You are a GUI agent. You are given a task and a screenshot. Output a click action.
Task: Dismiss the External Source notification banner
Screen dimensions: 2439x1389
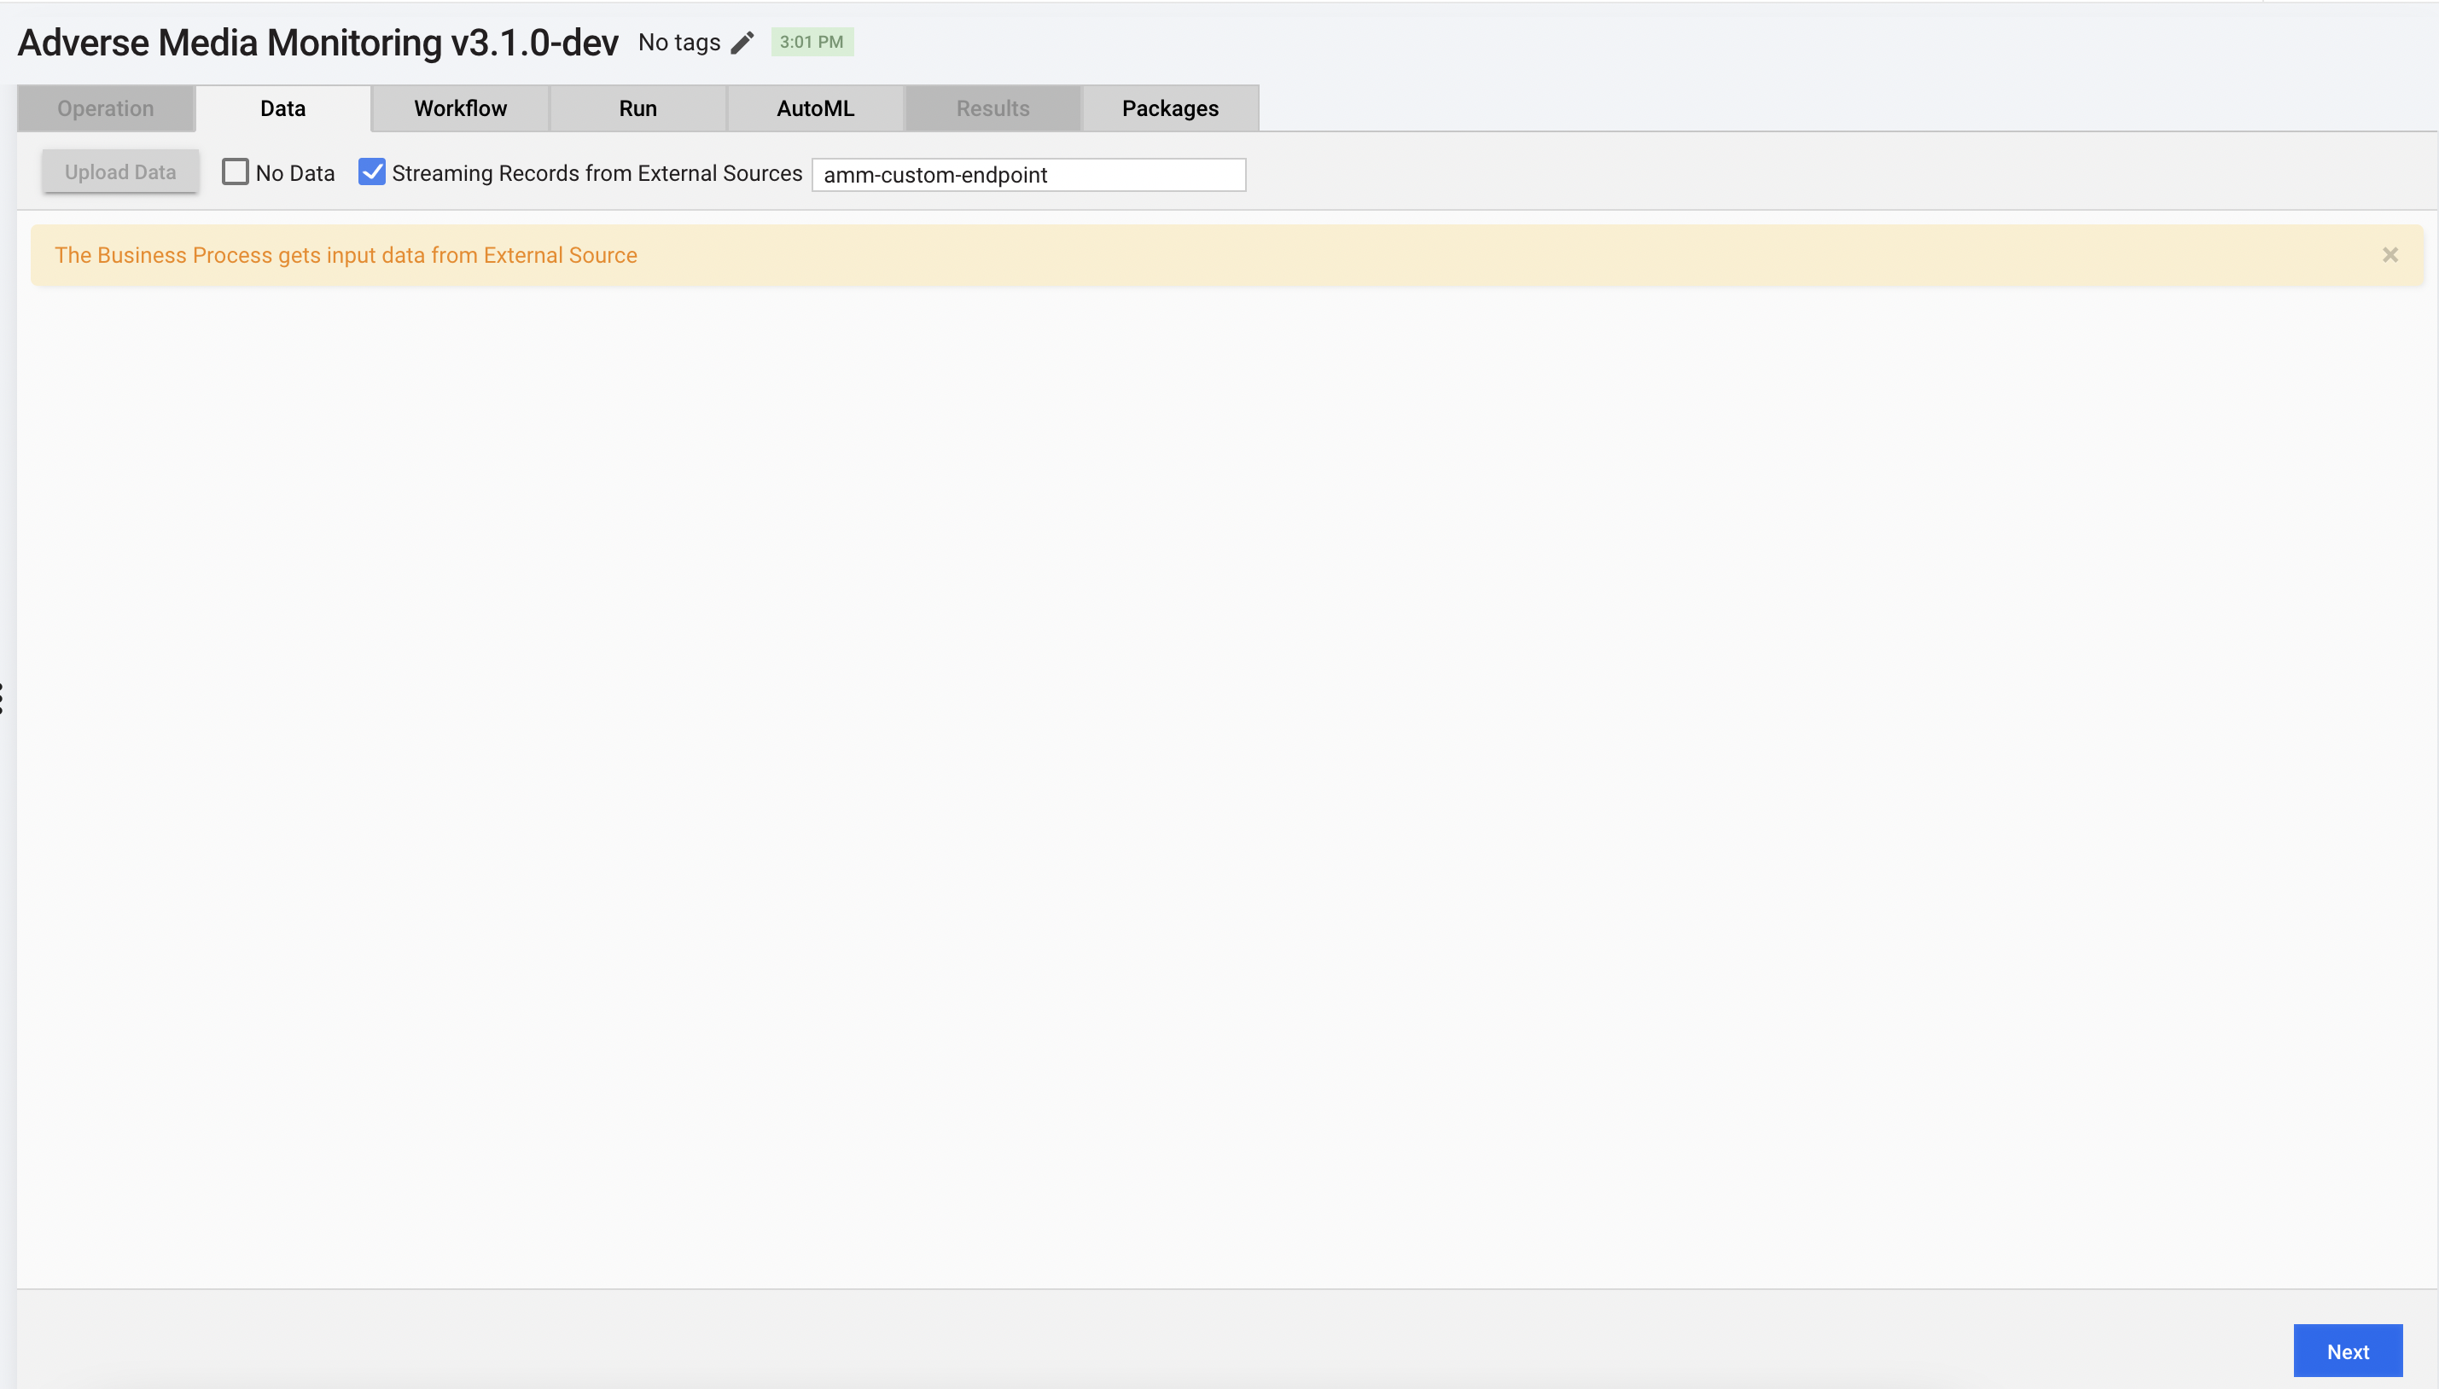(x=2390, y=255)
